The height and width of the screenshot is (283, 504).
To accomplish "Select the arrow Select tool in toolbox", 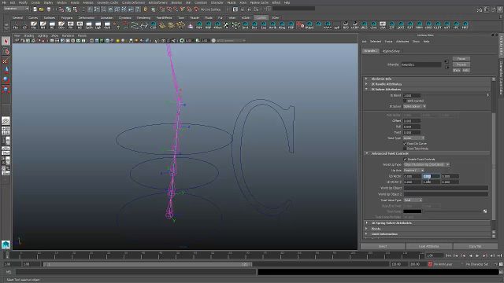I will point(6,41).
